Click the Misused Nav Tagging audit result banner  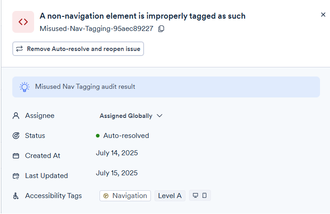coord(166,87)
